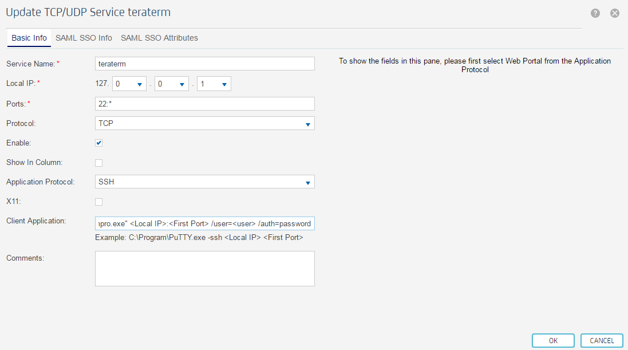Click the Service Name input field
The width and height of the screenshot is (628, 350).
(x=204, y=64)
